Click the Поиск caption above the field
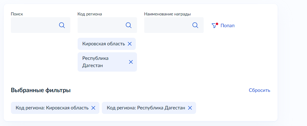Screen dimensions: 307x126 [x=17, y=14]
